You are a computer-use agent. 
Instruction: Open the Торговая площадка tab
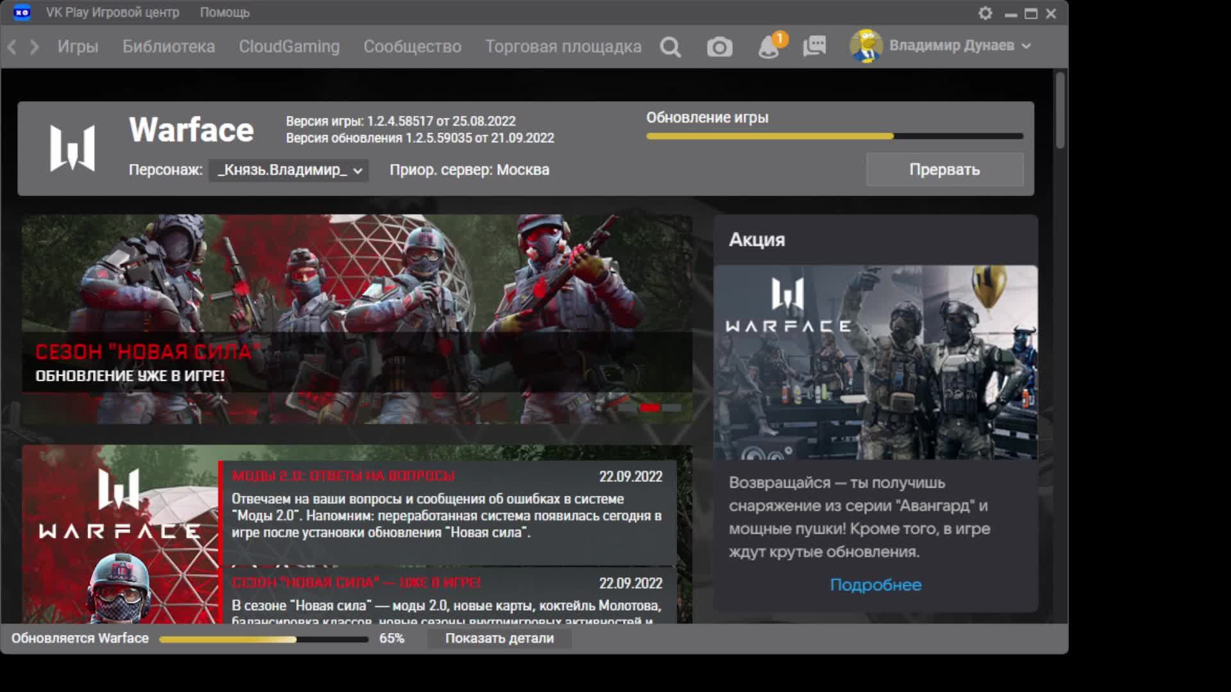coord(563,46)
